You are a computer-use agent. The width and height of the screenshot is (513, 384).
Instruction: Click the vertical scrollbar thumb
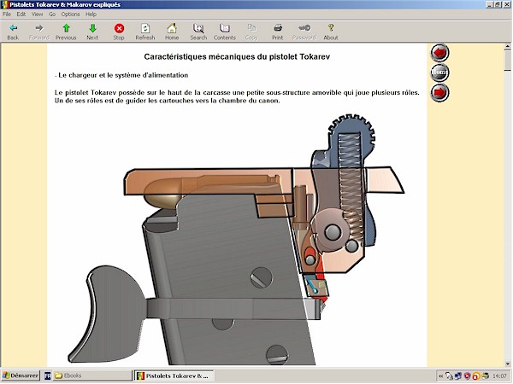click(507, 61)
